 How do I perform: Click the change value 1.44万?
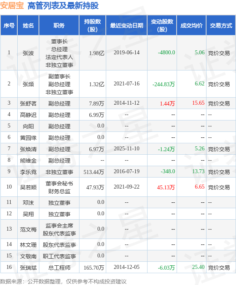[x=167, y=104]
